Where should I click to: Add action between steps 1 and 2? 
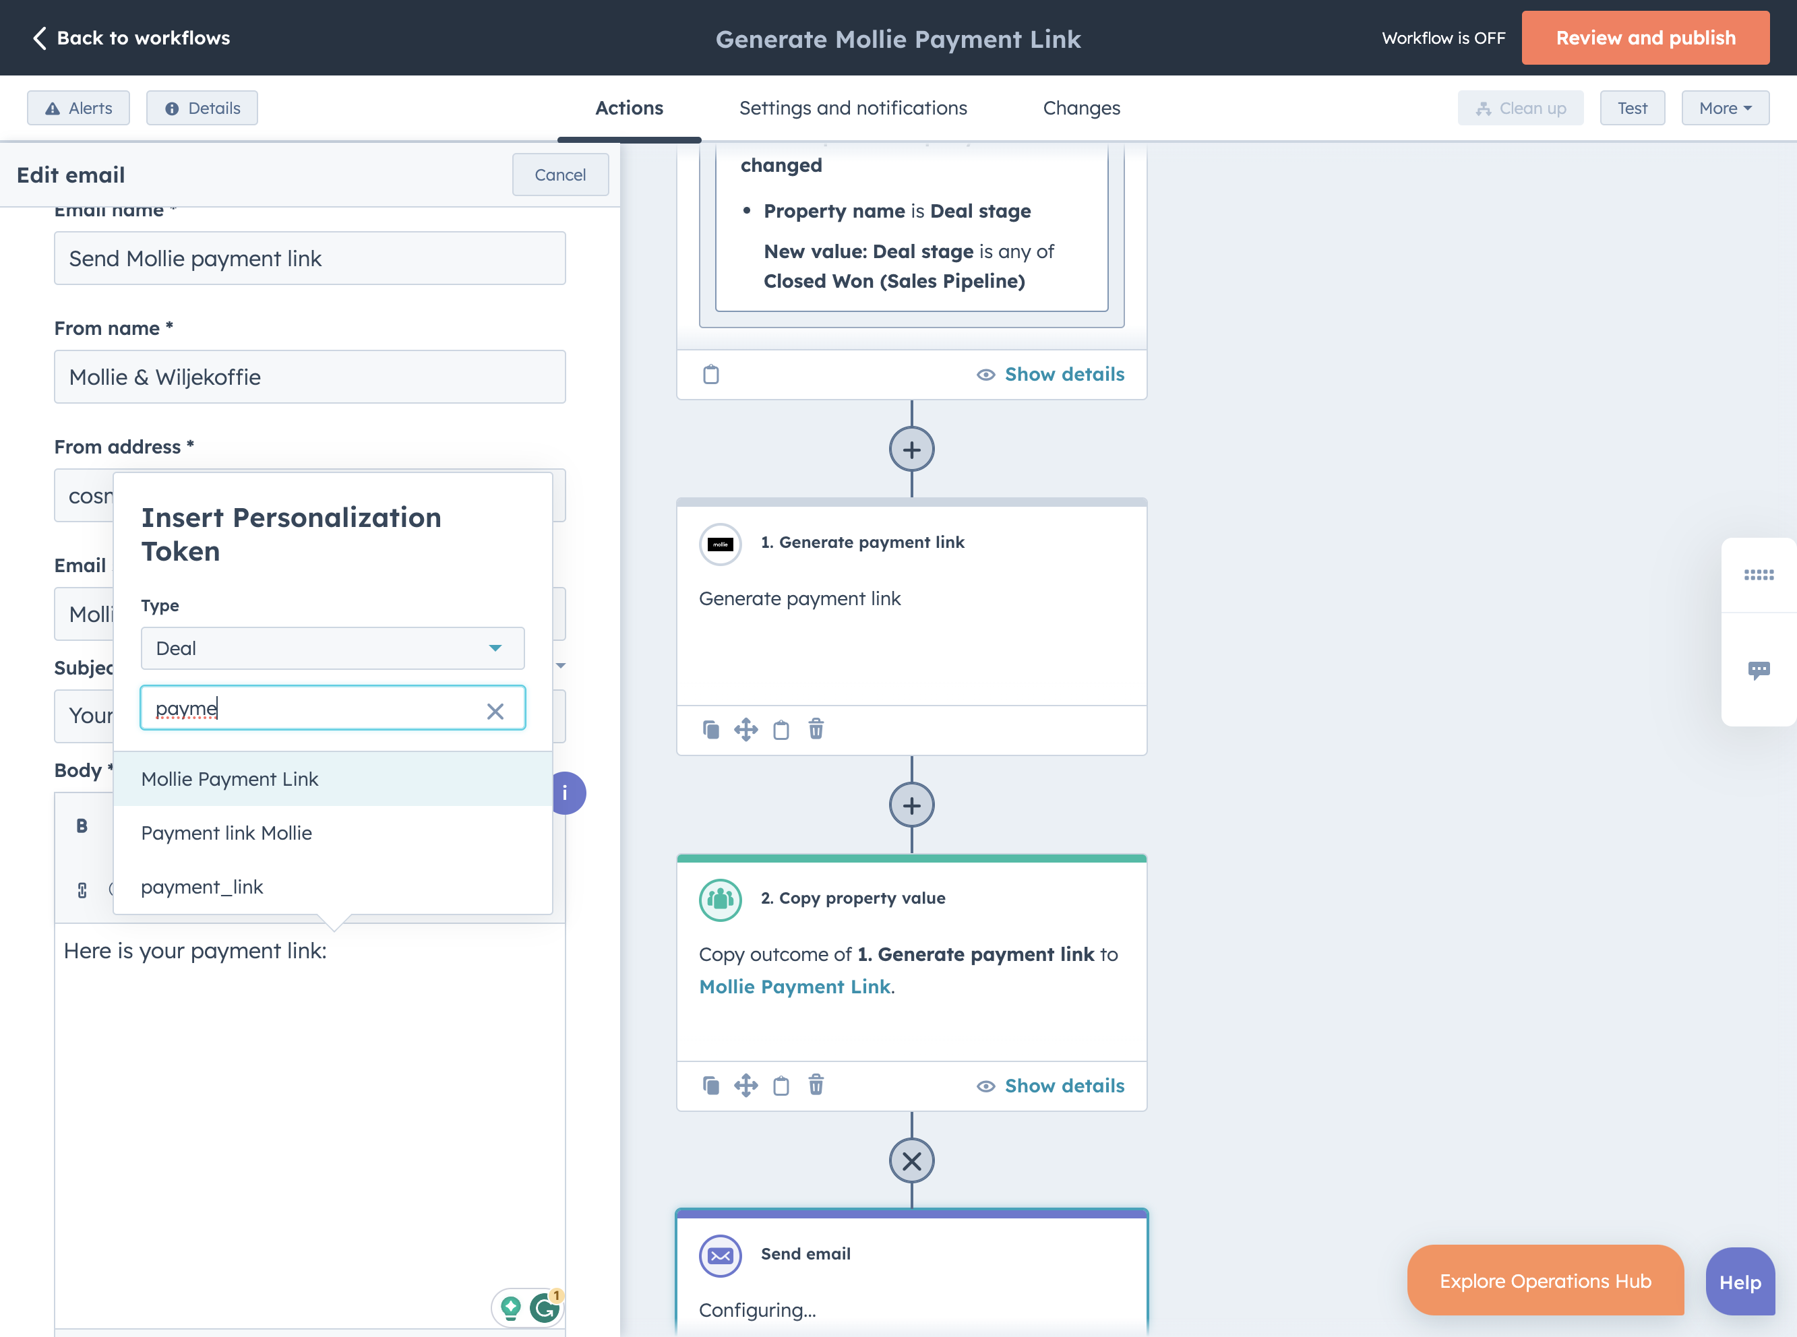pyautogui.click(x=911, y=805)
